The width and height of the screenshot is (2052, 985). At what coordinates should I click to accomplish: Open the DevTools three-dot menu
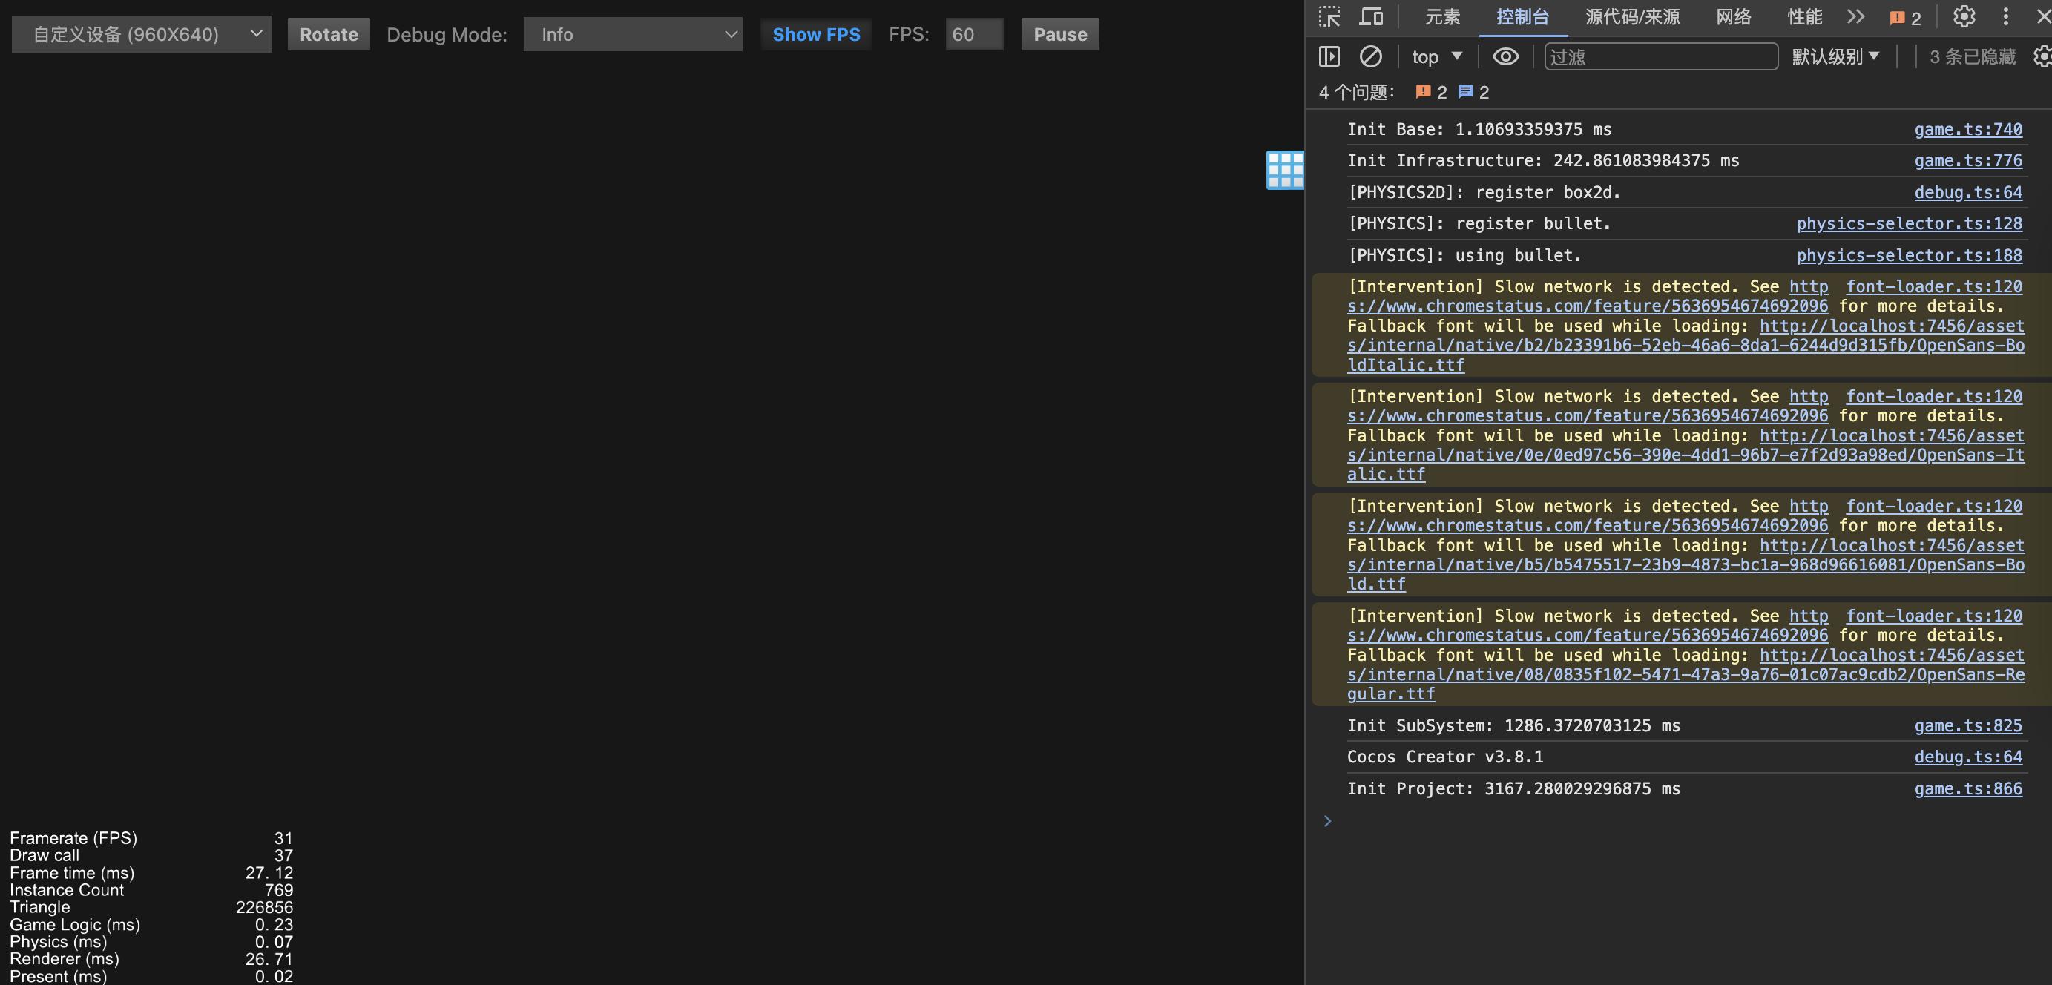[2006, 17]
